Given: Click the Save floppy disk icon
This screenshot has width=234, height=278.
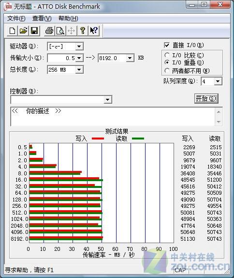Looking at the screenshot, I should [34, 31].
